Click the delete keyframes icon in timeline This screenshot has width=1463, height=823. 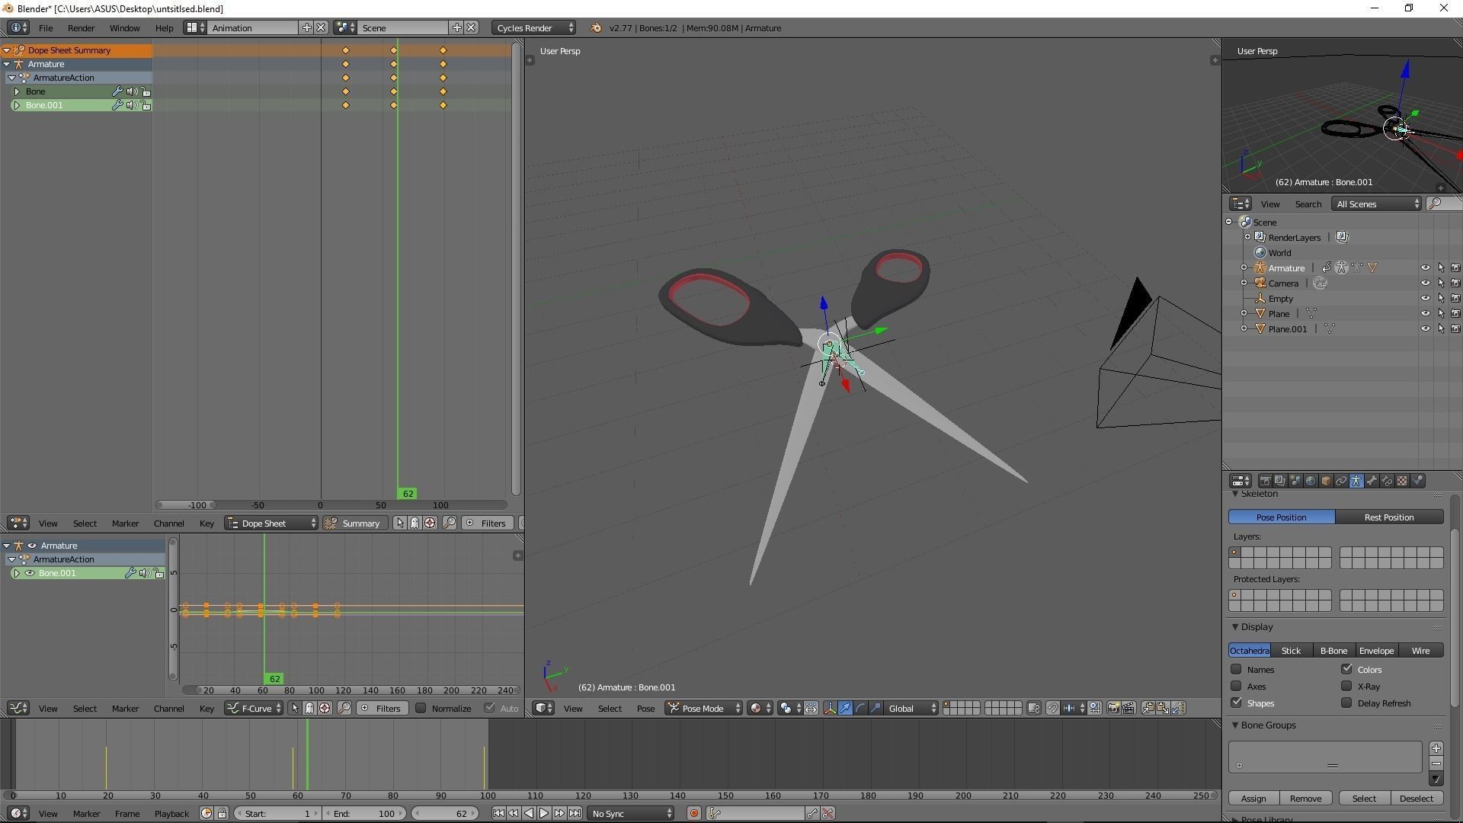(828, 813)
